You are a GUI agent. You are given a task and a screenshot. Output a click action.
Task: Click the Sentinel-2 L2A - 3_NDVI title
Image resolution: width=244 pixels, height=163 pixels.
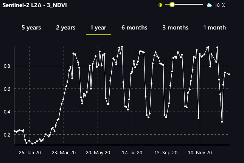pos(35,5)
